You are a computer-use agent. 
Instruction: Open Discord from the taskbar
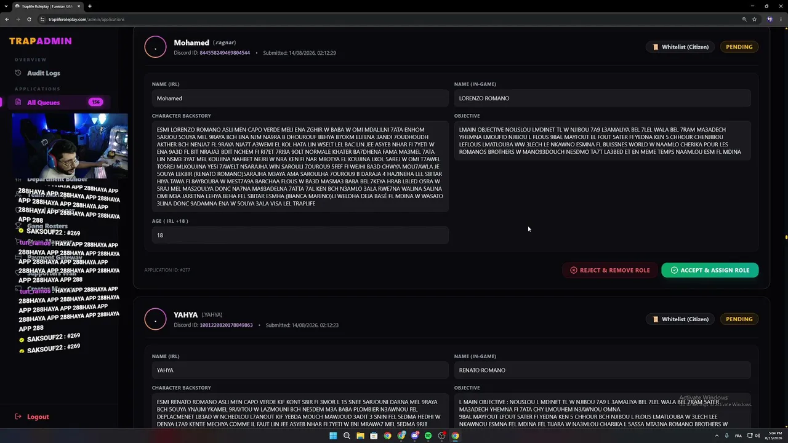414,436
